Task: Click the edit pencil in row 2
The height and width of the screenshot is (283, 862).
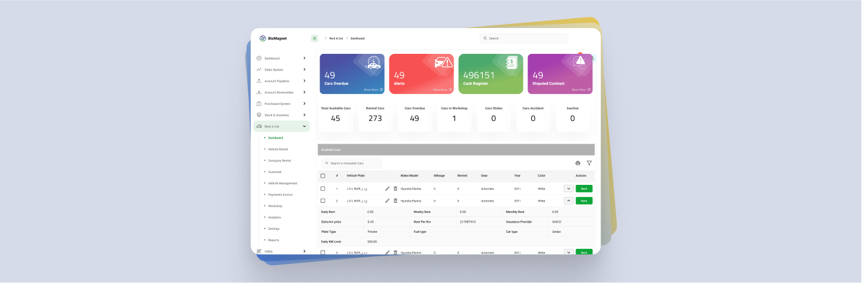Action: 387,200
